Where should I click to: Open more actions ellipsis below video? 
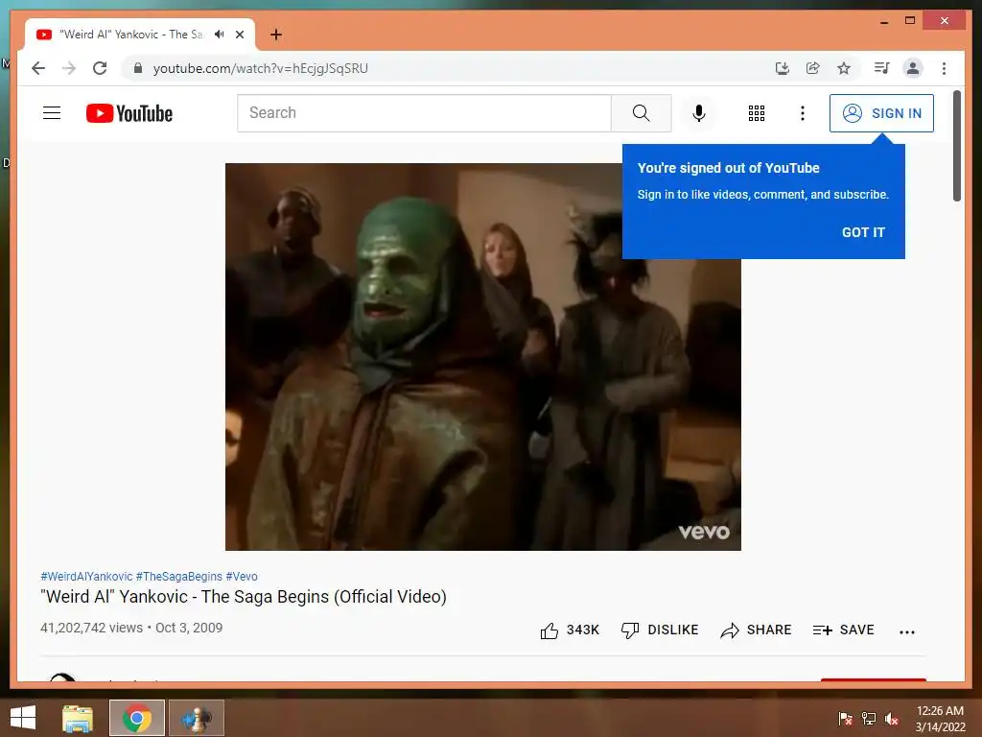(x=907, y=631)
